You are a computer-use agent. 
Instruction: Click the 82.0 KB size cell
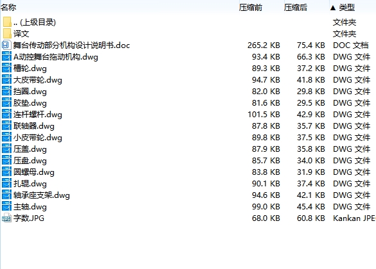(x=266, y=92)
